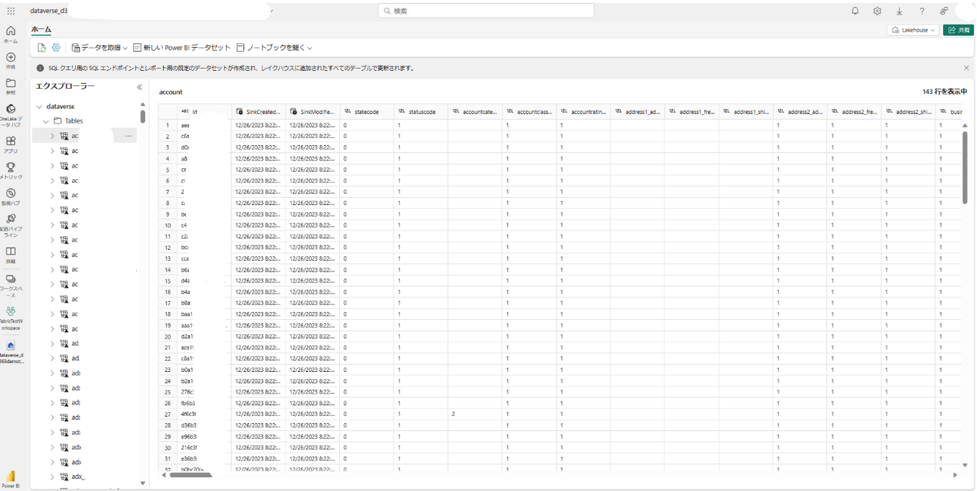This screenshot has height=491, width=977.
Task: Collapse the エクスプローラー panel
Action: click(140, 87)
